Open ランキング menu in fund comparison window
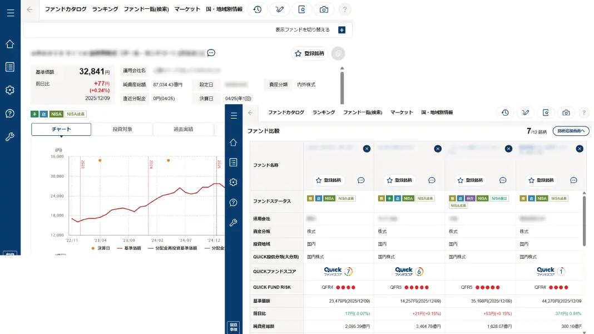 (x=324, y=112)
